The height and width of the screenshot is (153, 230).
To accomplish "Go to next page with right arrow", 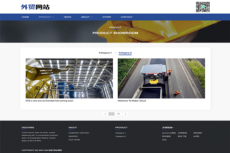I will (x=125, y=114).
